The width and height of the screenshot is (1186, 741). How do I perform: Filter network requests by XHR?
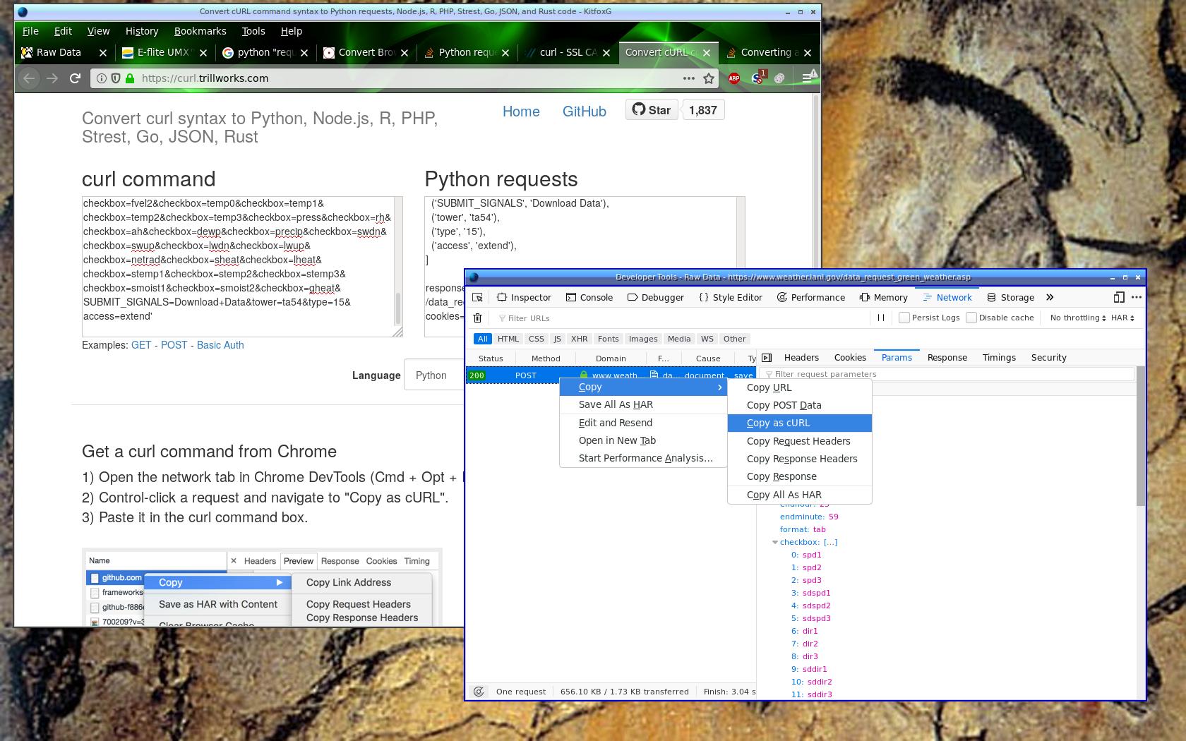point(580,339)
